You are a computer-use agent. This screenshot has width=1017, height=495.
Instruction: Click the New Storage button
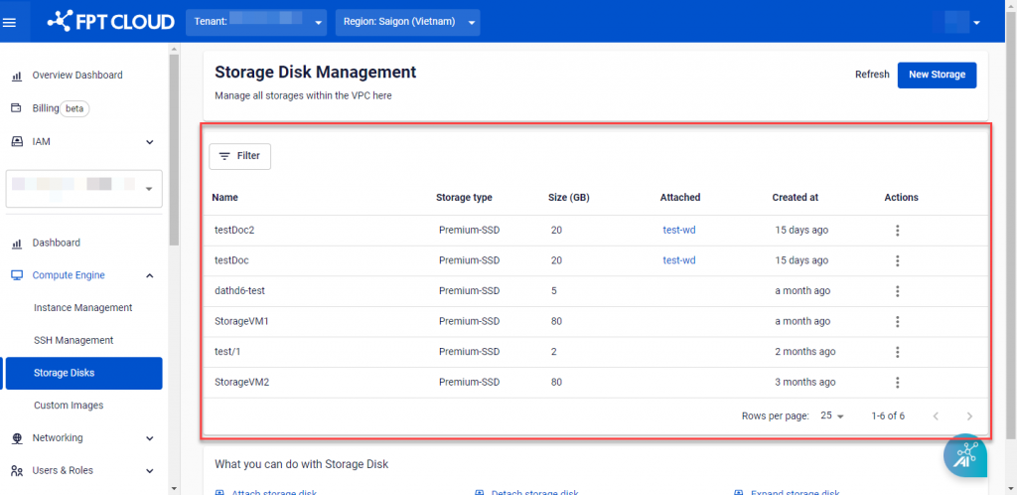pyautogui.click(x=937, y=75)
